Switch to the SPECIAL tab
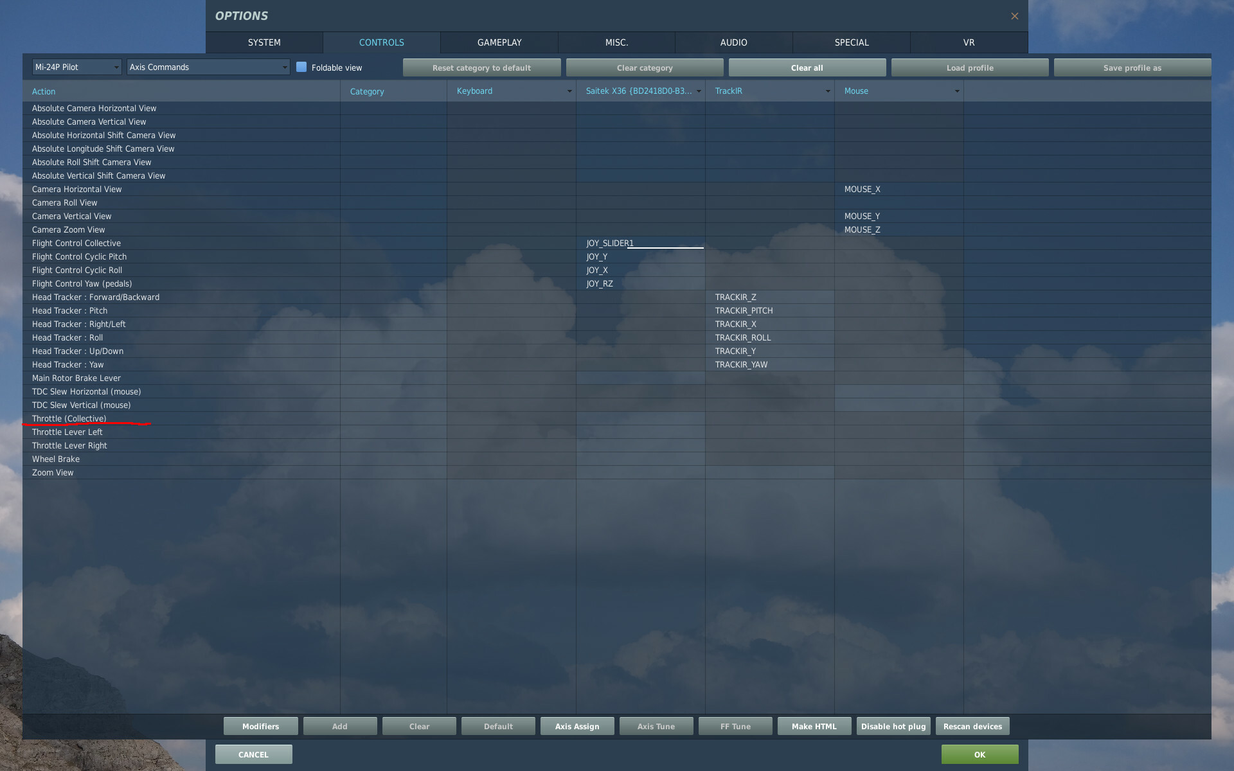 [x=852, y=42]
